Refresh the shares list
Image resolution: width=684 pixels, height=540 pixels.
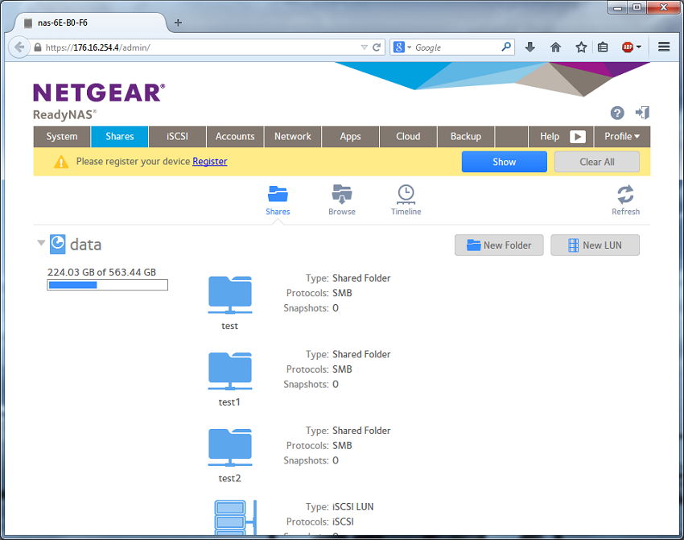(625, 195)
